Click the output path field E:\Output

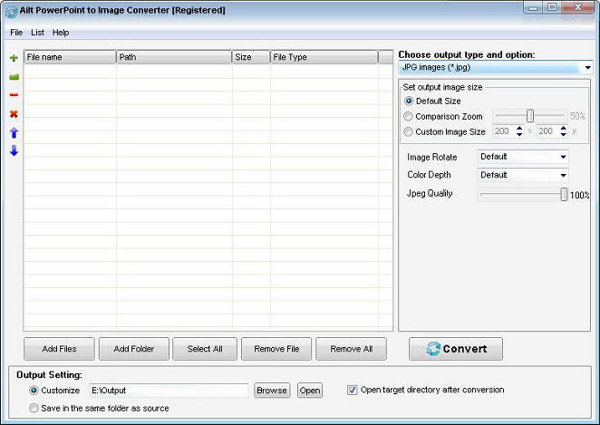pos(169,391)
